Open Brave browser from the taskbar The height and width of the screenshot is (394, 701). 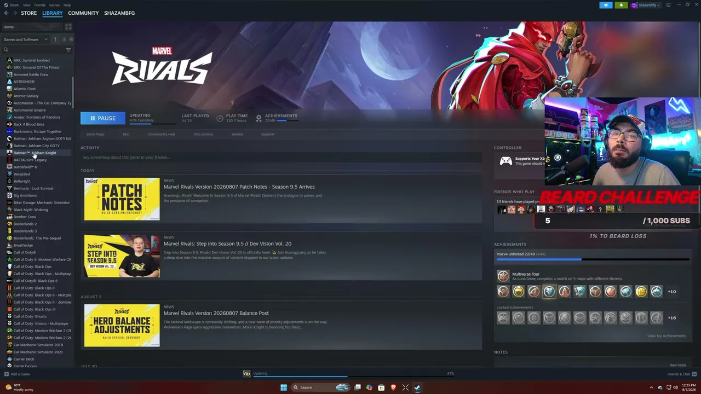pyautogui.click(x=393, y=387)
